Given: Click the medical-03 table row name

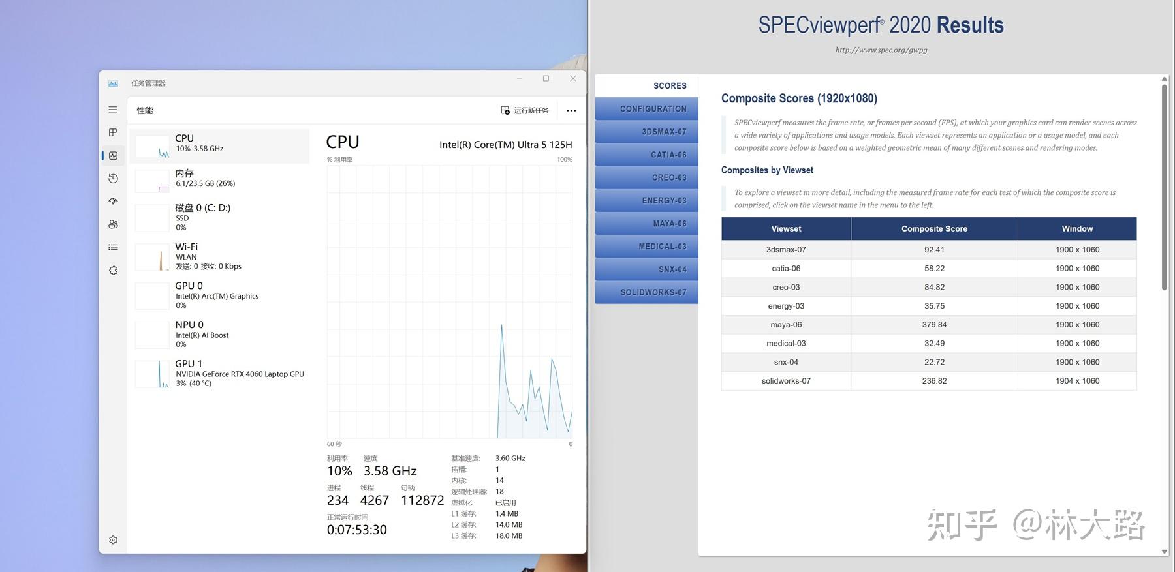Looking at the screenshot, I should (x=786, y=343).
